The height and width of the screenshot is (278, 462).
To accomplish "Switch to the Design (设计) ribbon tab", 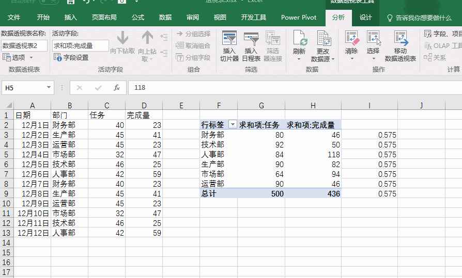I will coord(366,18).
